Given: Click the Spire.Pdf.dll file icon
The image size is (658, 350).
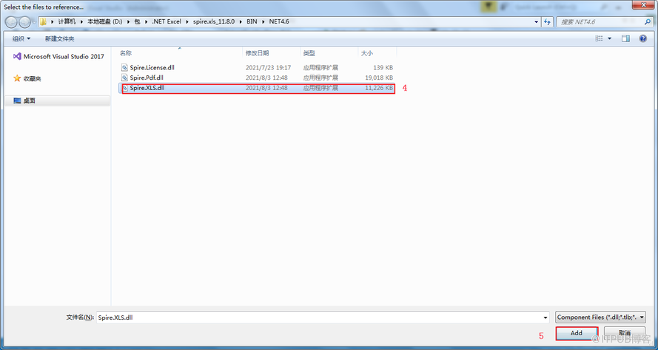Looking at the screenshot, I should [x=124, y=78].
